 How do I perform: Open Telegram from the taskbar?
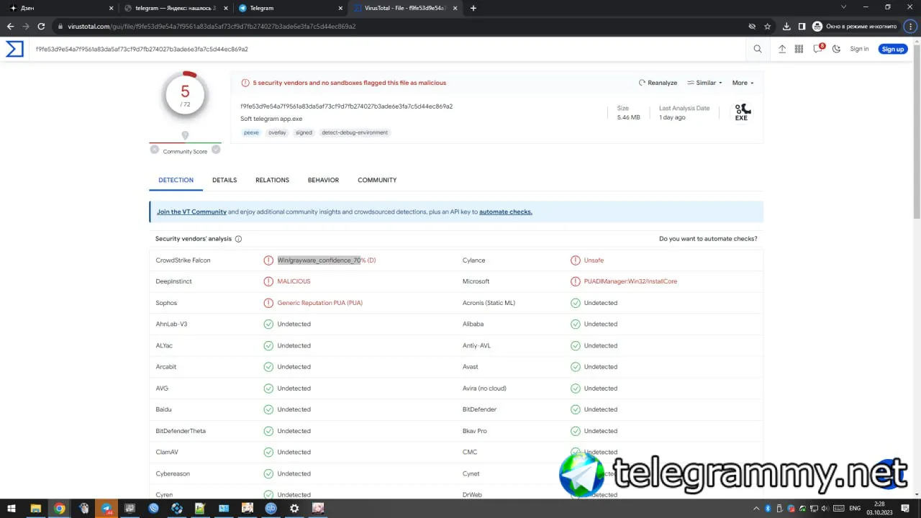click(106, 508)
